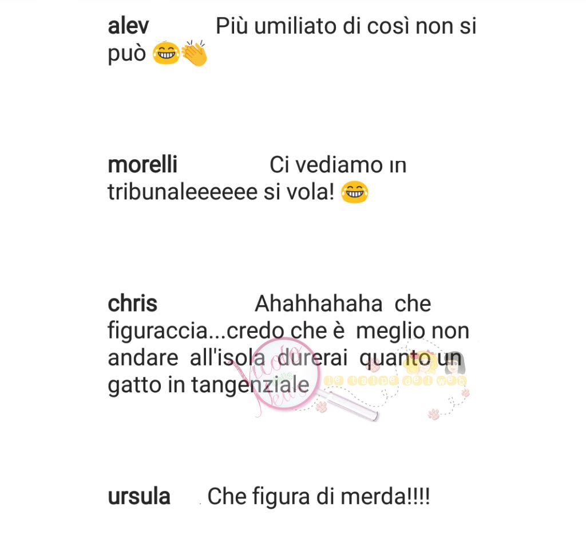Image resolution: width=586 pixels, height=551 pixels.
Task: Open the alev username profile
Action: pos(128,26)
